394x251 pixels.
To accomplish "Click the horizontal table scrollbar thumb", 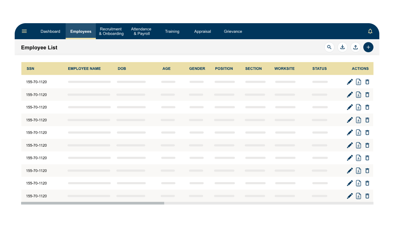I will [x=93, y=203].
